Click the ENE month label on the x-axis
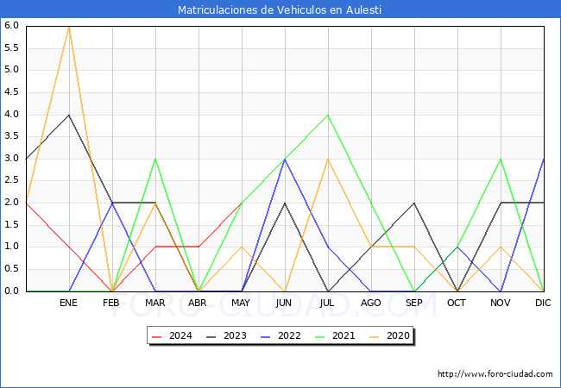Screen dimensions: 561x388 (x=68, y=303)
